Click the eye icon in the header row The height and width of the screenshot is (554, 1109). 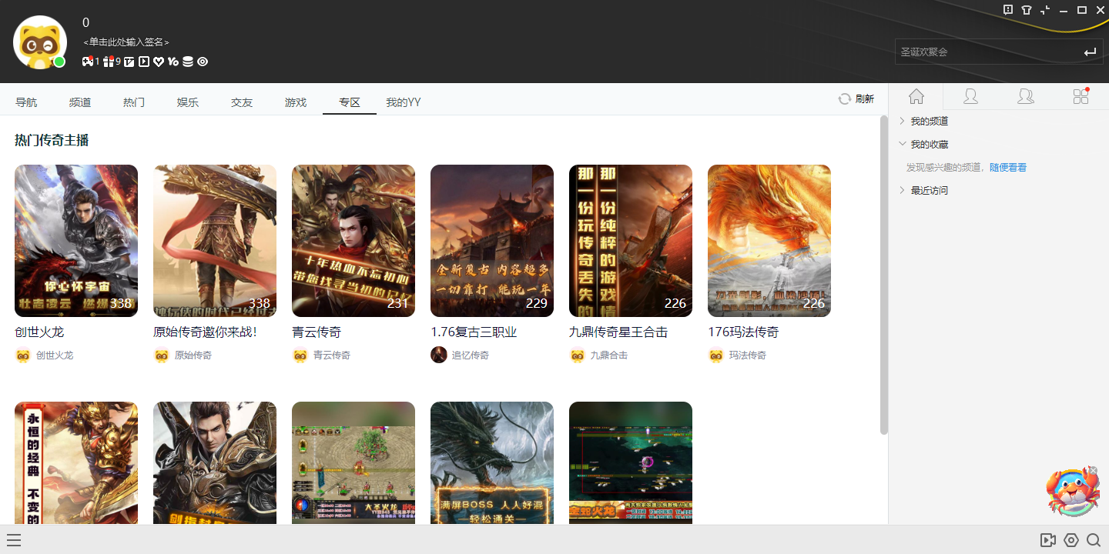pos(203,62)
